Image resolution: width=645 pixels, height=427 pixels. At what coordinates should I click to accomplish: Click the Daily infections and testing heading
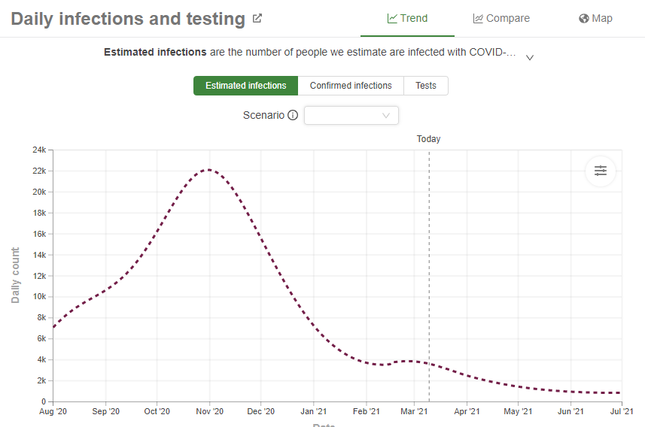128,19
